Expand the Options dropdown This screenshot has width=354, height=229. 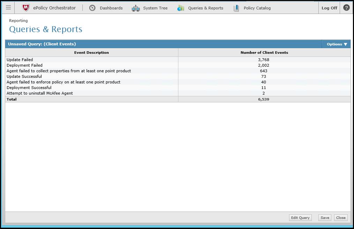coord(337,44)
